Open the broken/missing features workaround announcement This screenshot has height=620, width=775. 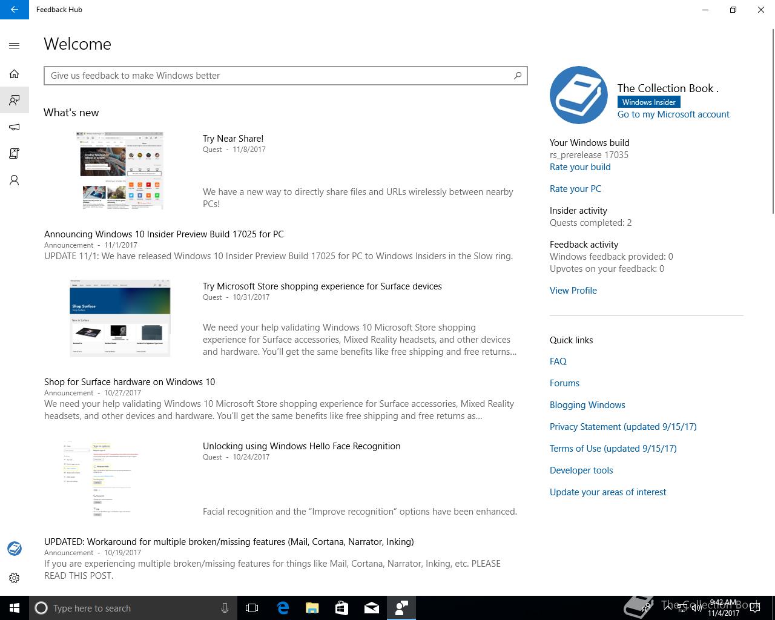tap(229, 542)
